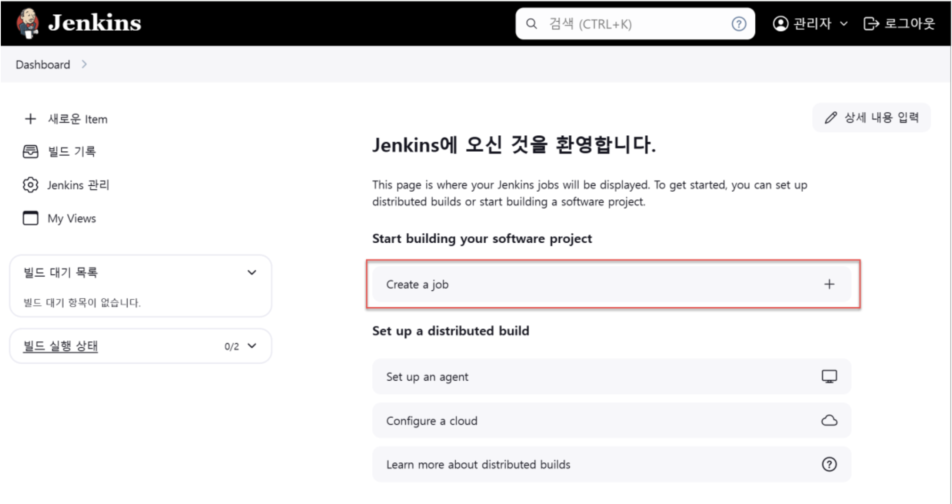Click the Jenkins 관리 gear icon
Viewport: 952px width, 504px height.
click(30, 185)
